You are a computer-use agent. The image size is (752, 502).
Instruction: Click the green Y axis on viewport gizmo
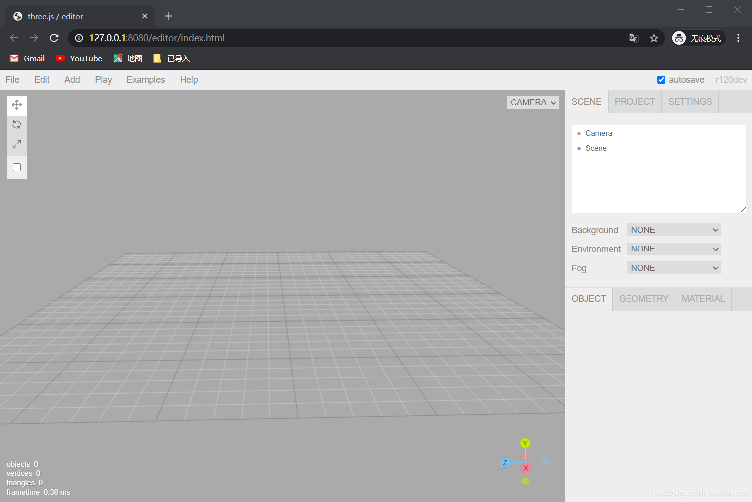525,442
